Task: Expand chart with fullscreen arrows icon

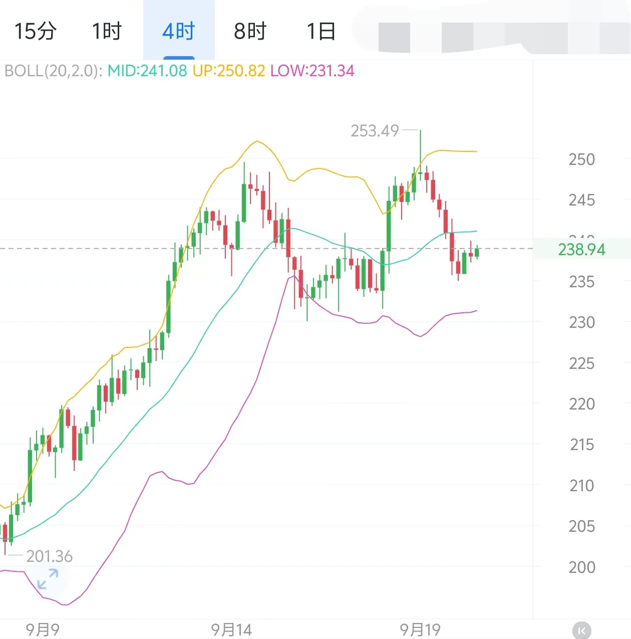Action: [x=48, y=579]
